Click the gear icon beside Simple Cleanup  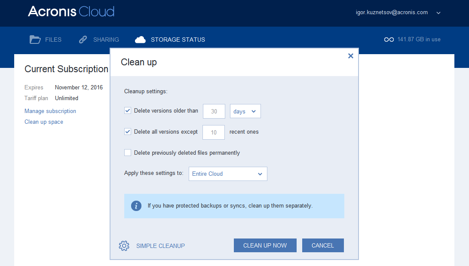124,246
